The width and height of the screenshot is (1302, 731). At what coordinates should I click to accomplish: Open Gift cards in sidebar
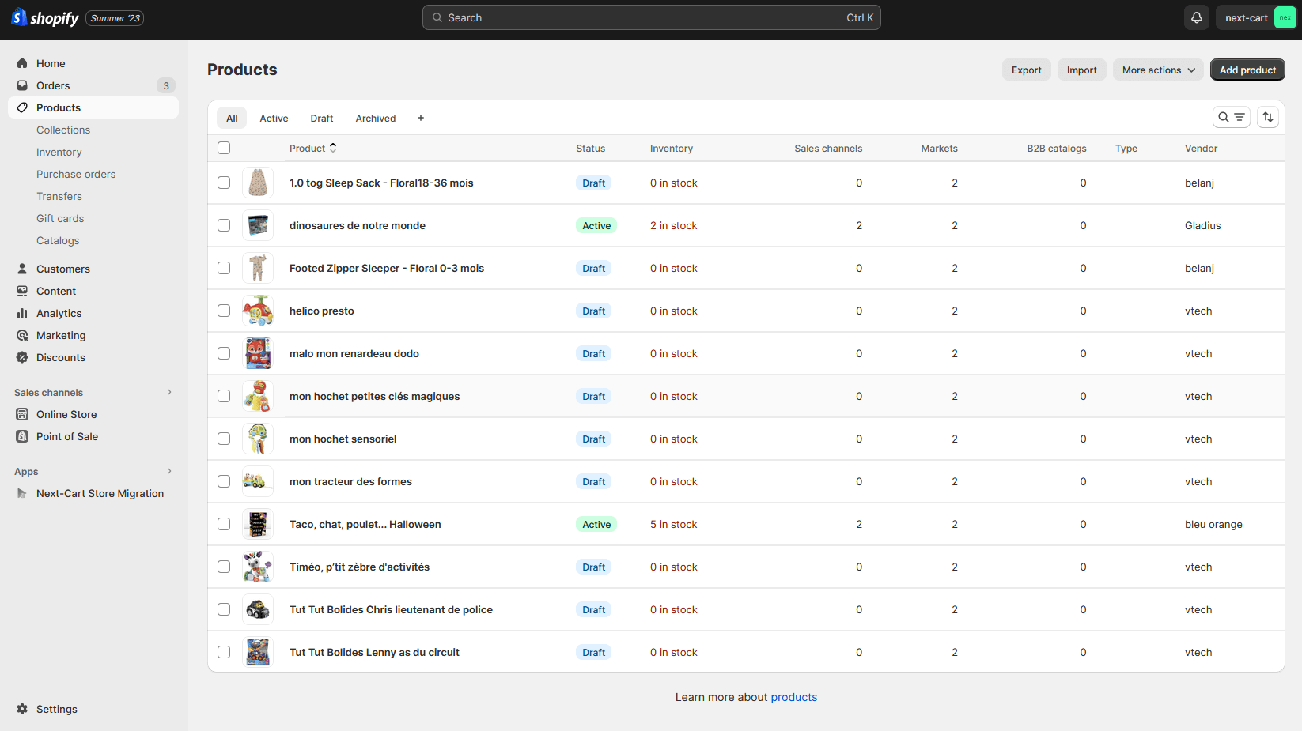click(x=60, y=218)
